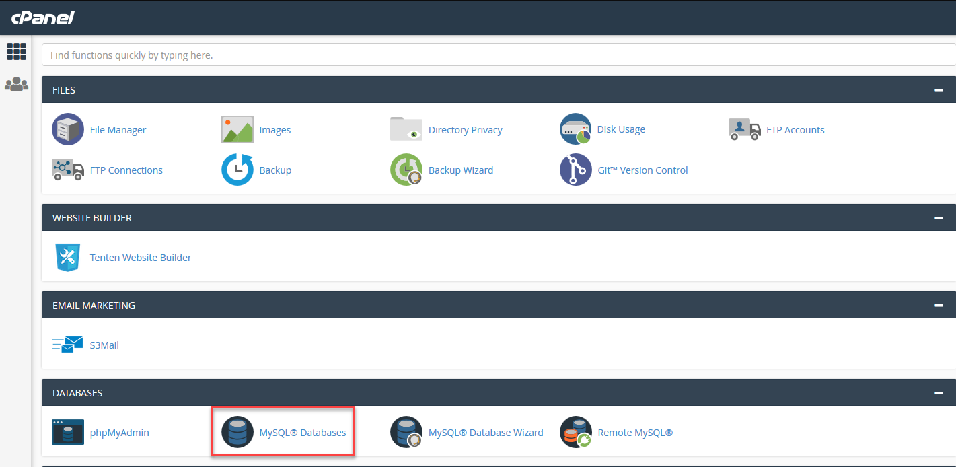Click the DATABASES header text

click(77, 393)
